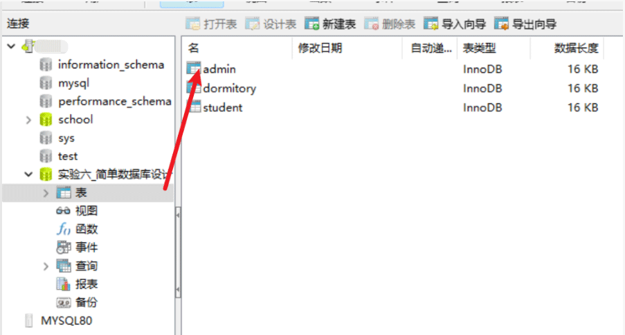
Task: Click the 打开表 open table button
Action: pyautogui.click(x=211, y=24)
